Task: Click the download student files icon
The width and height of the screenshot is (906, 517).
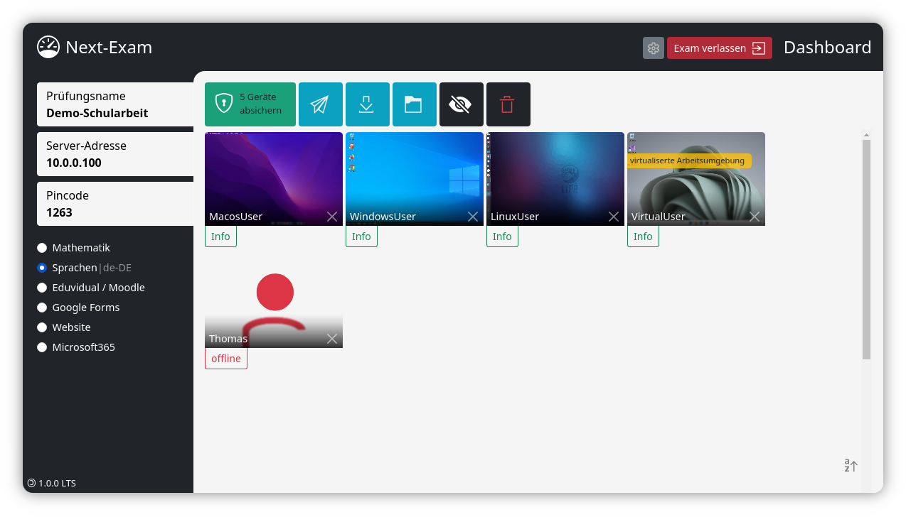Action: [x=367, y=104]
